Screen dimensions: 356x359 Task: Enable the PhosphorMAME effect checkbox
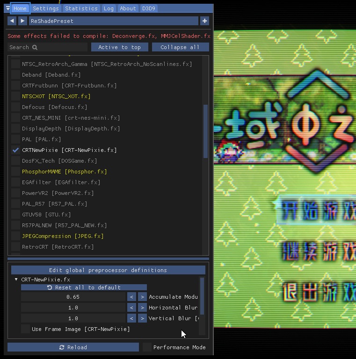pyautogui.click(x=15, y=172)
